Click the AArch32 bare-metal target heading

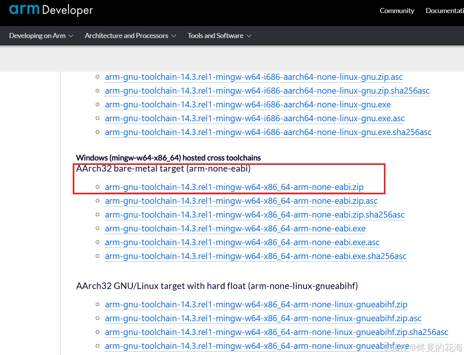[x=163, y=168]
